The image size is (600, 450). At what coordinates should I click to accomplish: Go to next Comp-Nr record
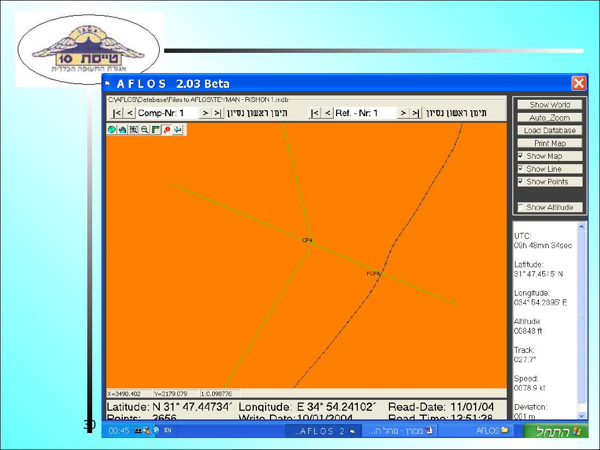click(x=205, y=113)
